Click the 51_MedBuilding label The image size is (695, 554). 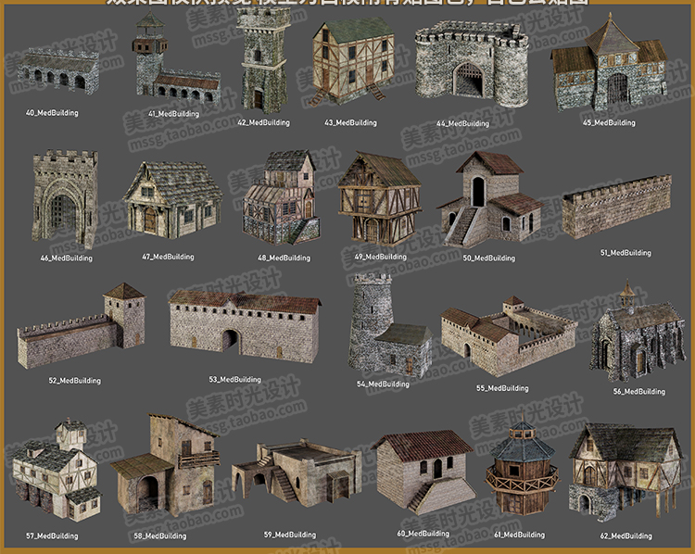tap(625, 253)
